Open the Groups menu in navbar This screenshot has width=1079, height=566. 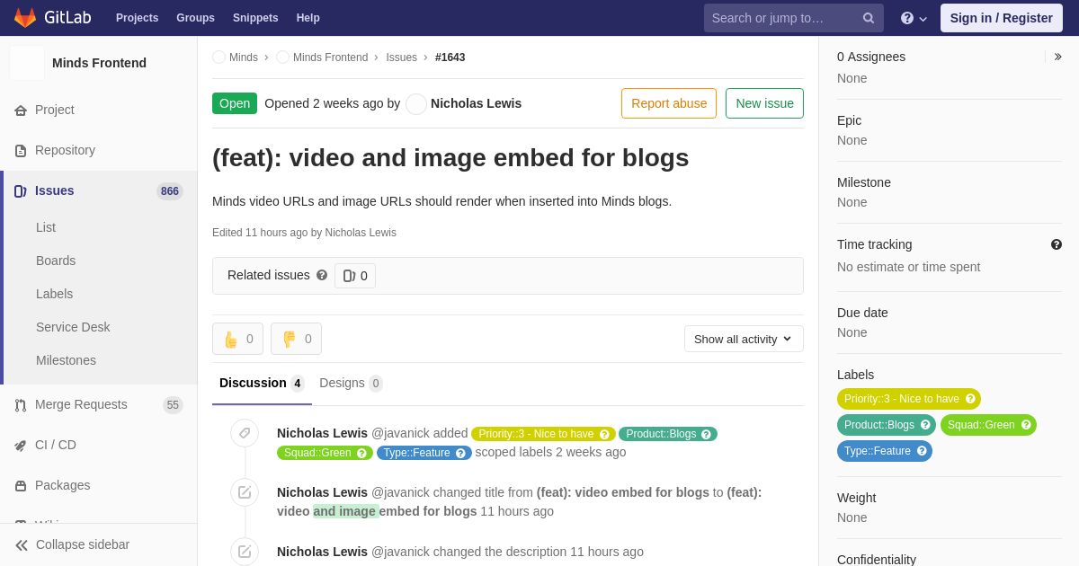pos(195,18)
